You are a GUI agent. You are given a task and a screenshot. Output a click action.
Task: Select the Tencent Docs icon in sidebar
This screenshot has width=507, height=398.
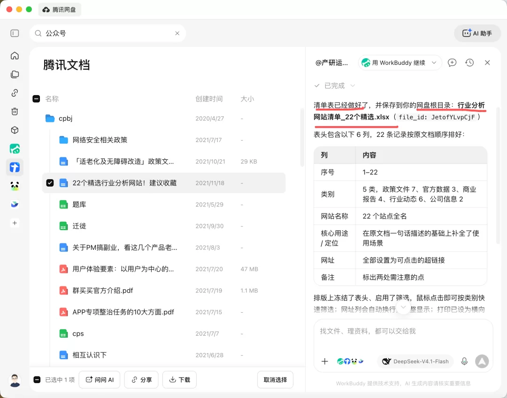pyautogui.click(x=15, y=167)
